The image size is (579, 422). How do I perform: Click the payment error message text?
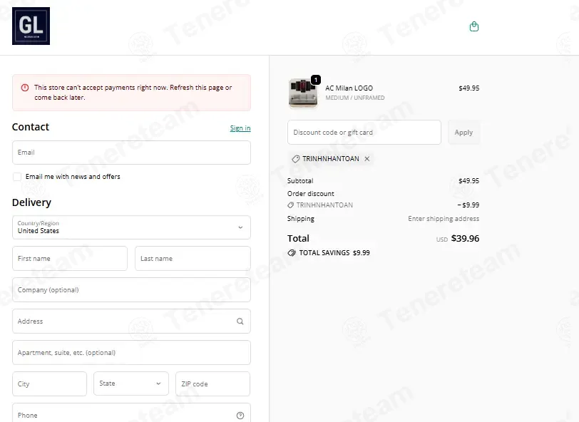click(133, 92)
